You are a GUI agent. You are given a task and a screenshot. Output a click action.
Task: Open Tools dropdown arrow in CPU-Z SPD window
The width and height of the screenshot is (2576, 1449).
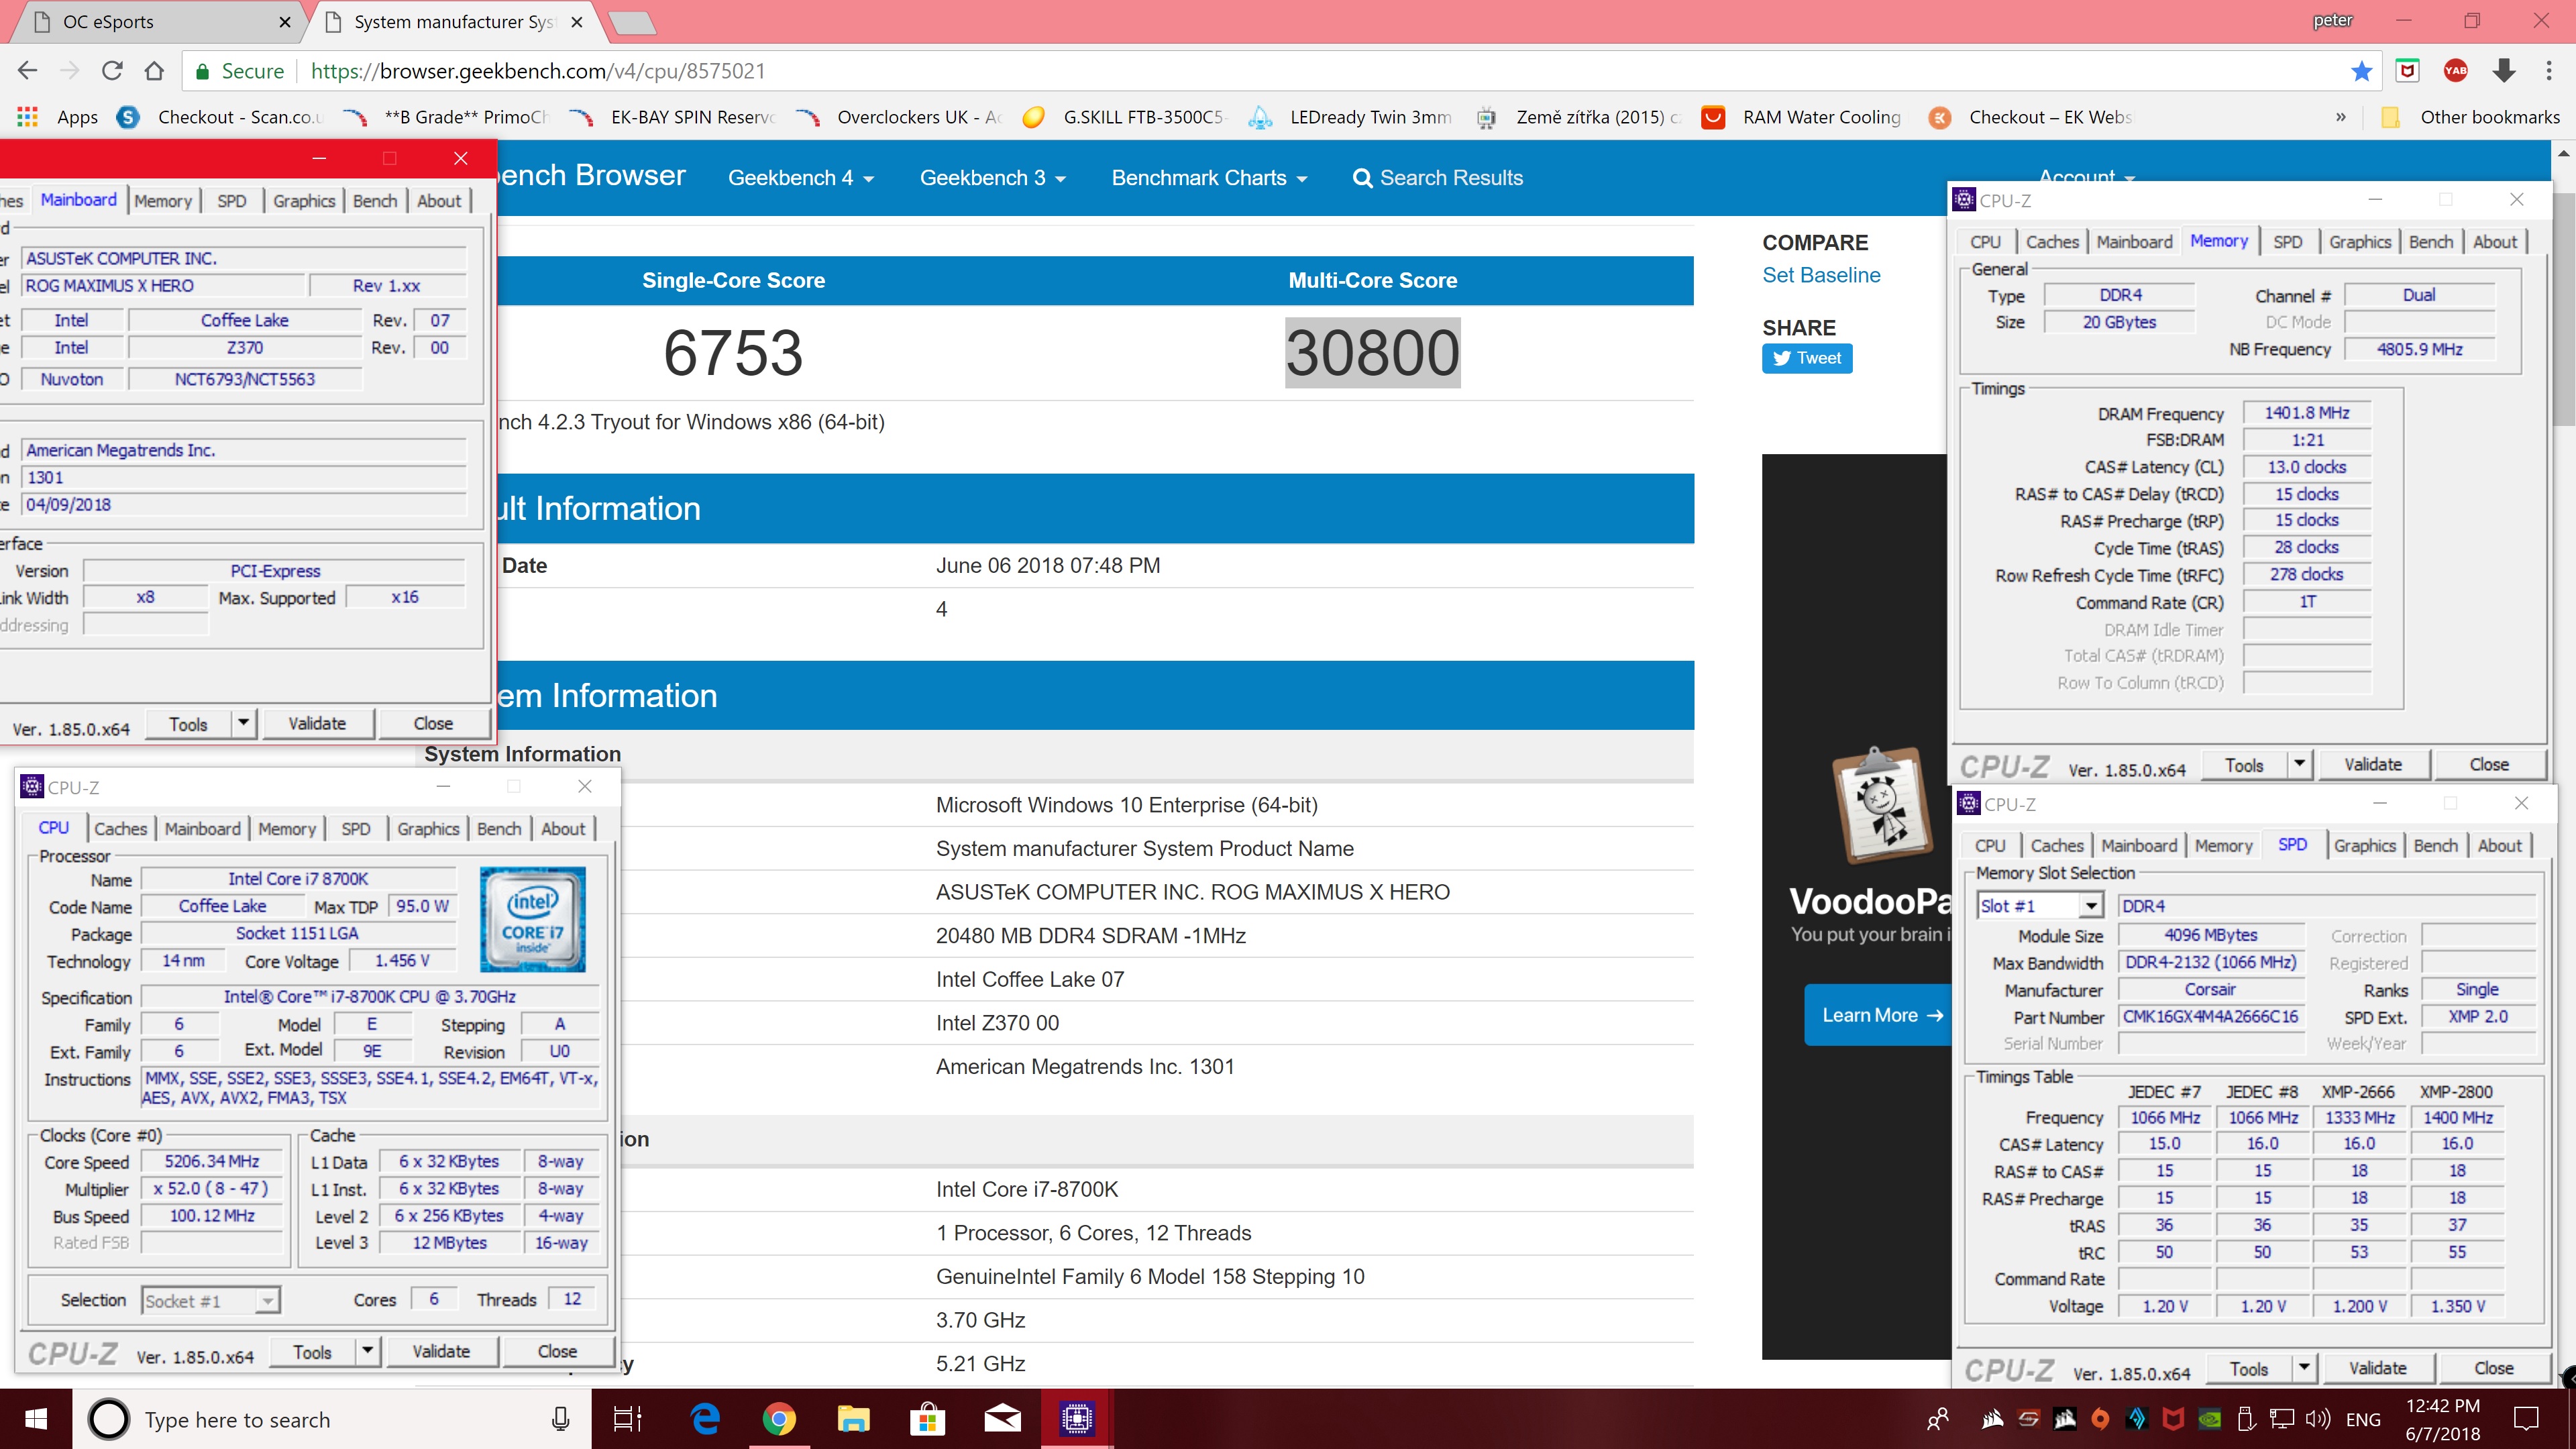click(x=2304, y=1368)
